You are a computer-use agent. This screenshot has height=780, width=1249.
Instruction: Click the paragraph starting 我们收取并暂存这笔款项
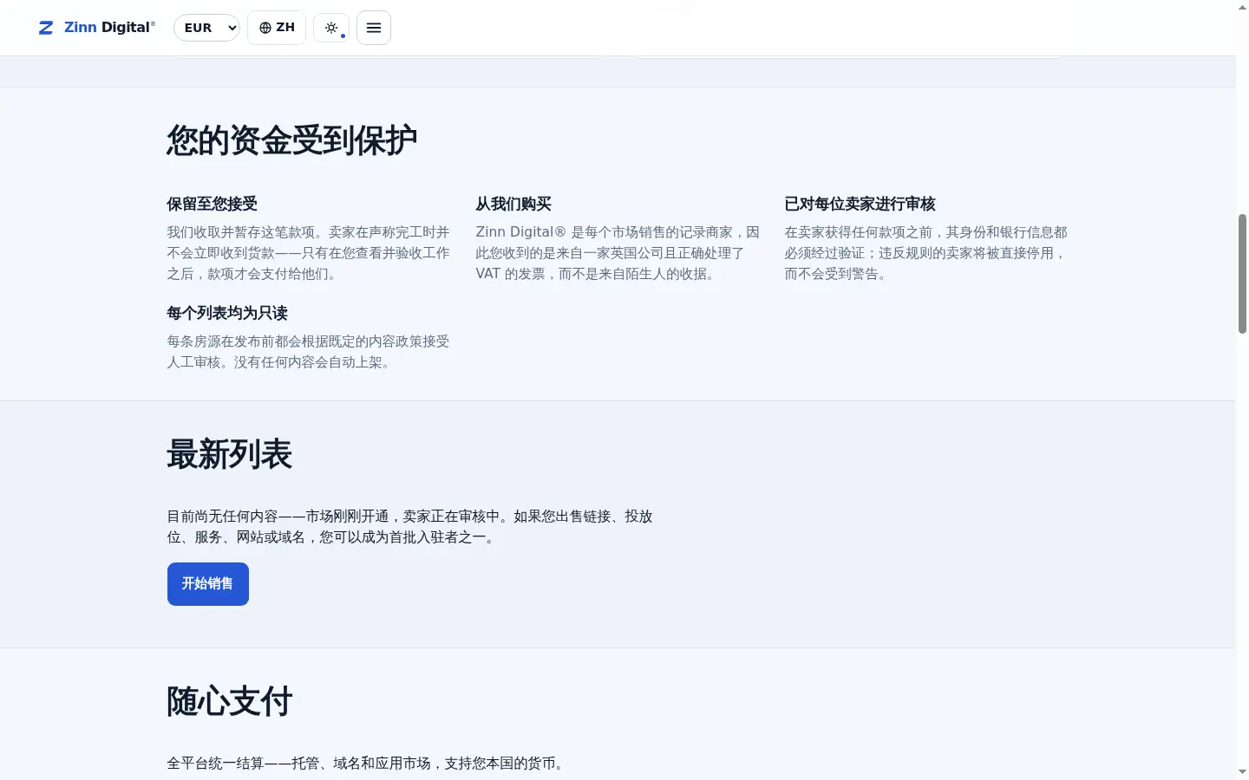click(x=309, y=253)
